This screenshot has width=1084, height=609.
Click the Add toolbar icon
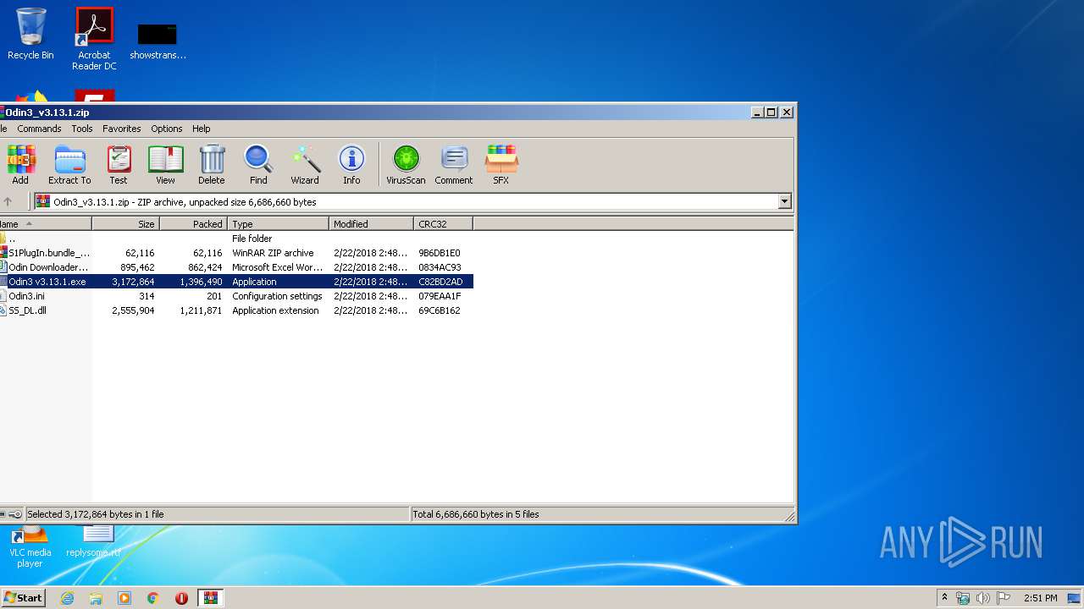(x=20, y=164)
